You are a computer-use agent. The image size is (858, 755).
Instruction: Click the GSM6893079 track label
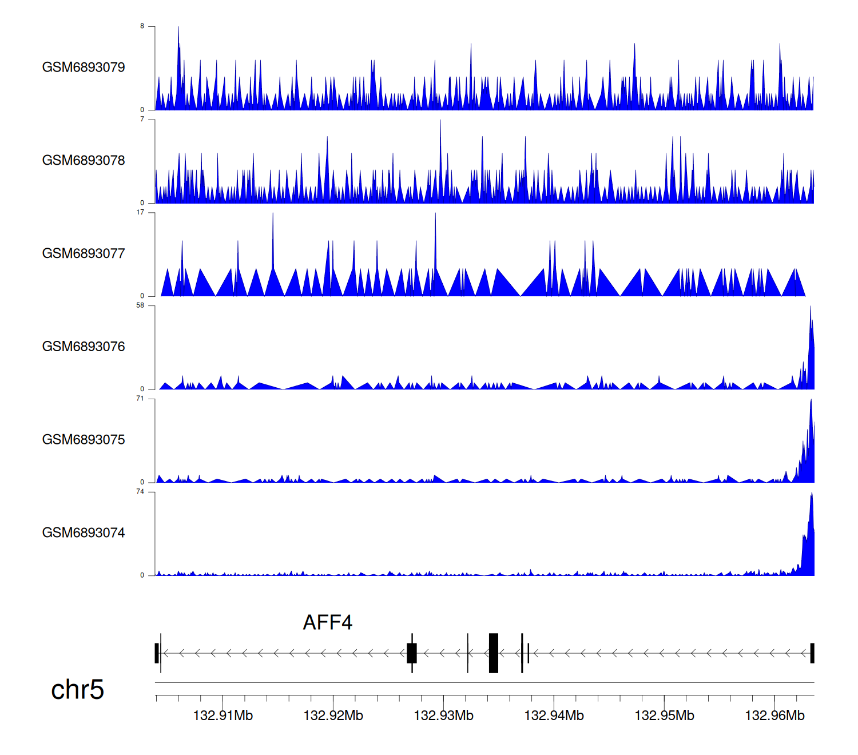[84, 67]
